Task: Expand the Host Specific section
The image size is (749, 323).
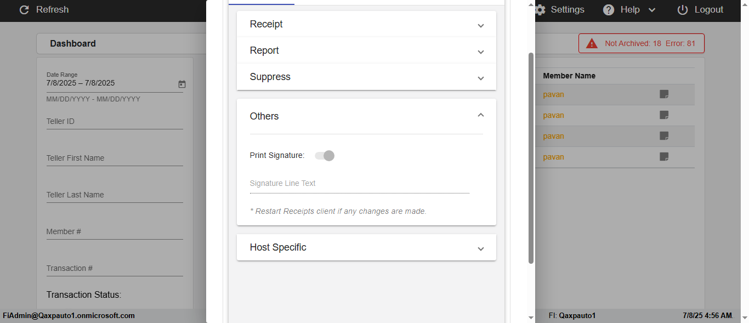Action: [x=366, y=248]
